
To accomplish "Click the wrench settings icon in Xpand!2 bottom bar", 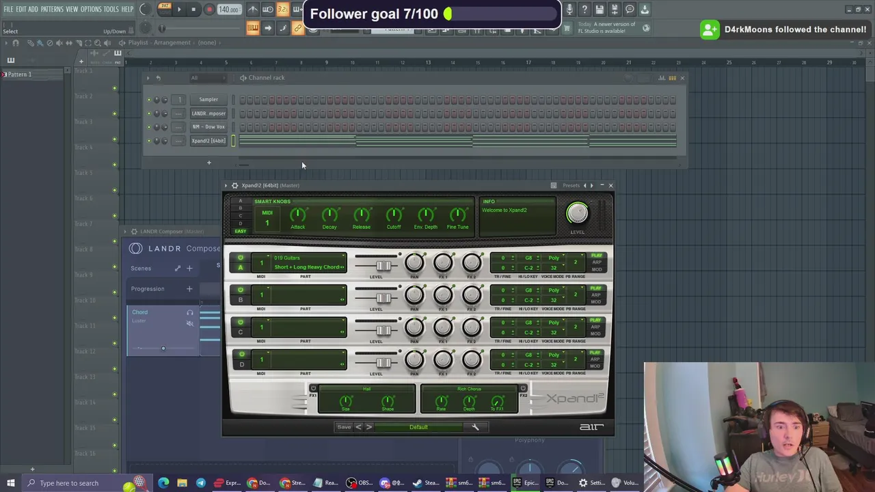I will [475, 427].
